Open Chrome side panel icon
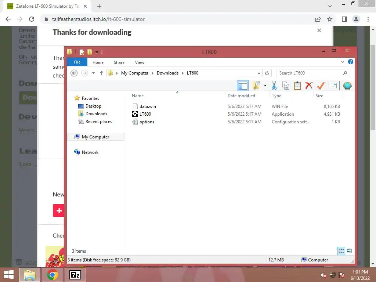The image size is (376, 282). click(344, 19)
